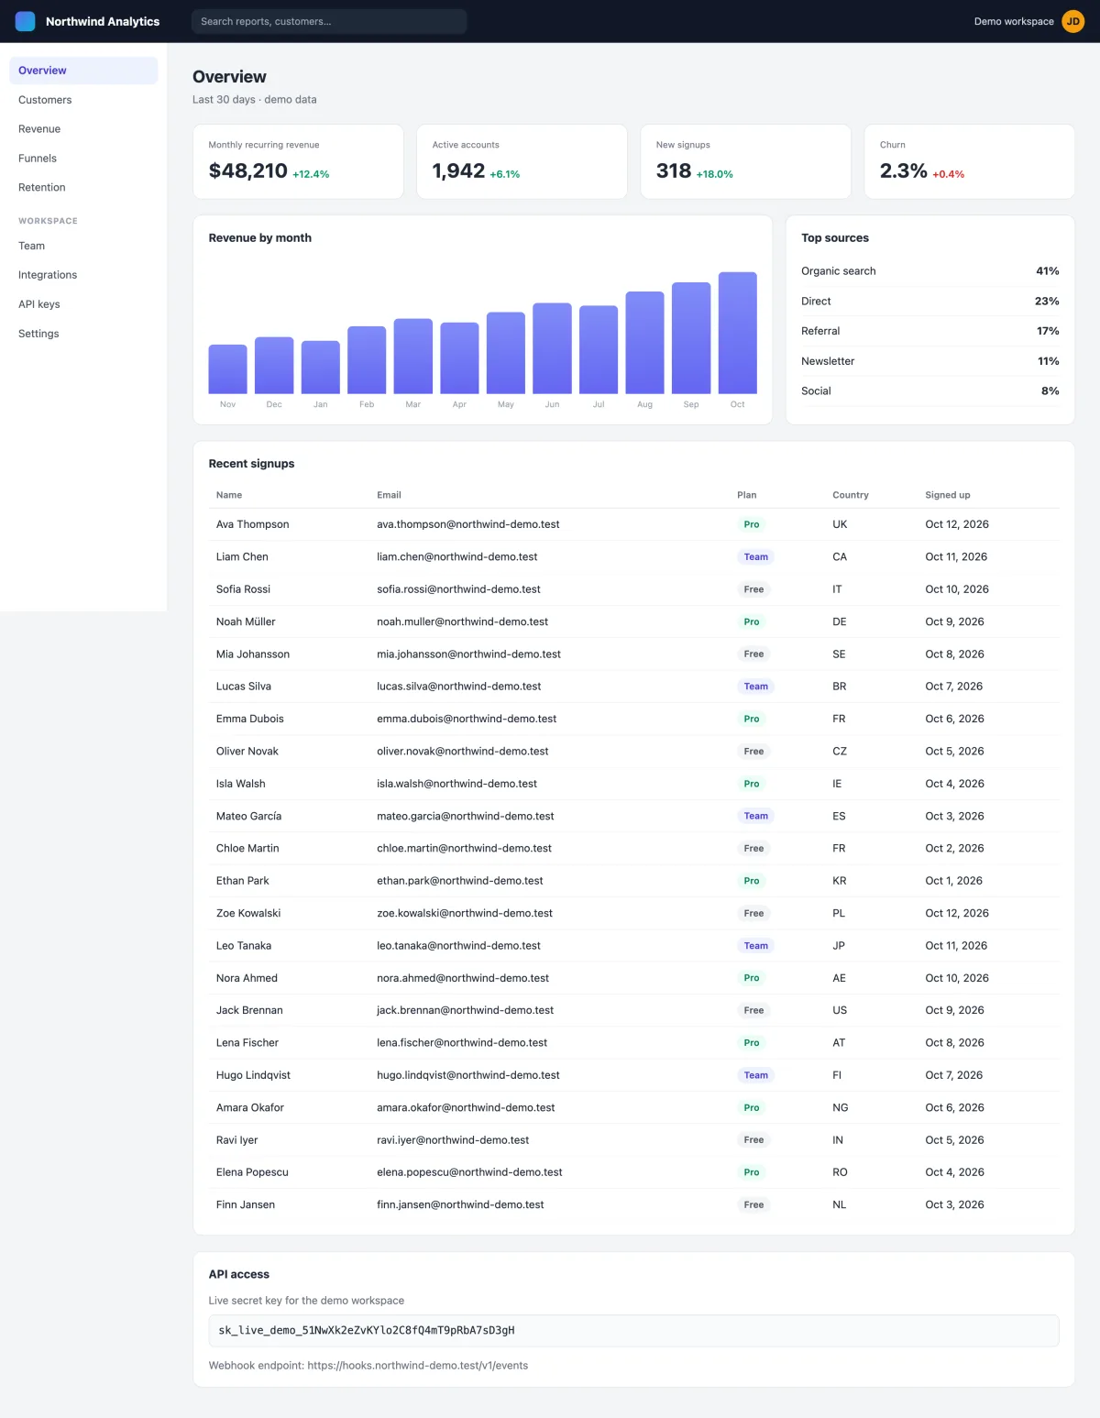Click jack.brennan@northwind-demo.test email
This screenshot has height=1418, width=1100.
(466, 1010)
